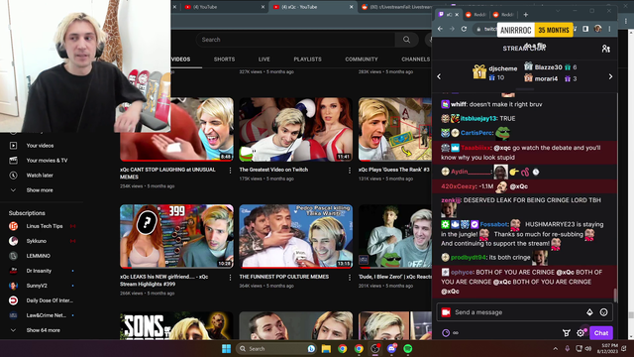The width and height of the screenshot is (634, 357).
Task: Open Spotify from the taskbar
Action: coord(407,348)
